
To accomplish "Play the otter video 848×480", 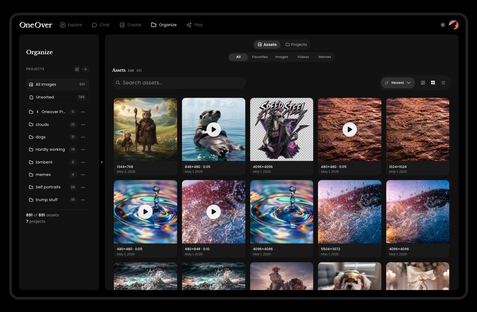I will [x=213, y=129].
